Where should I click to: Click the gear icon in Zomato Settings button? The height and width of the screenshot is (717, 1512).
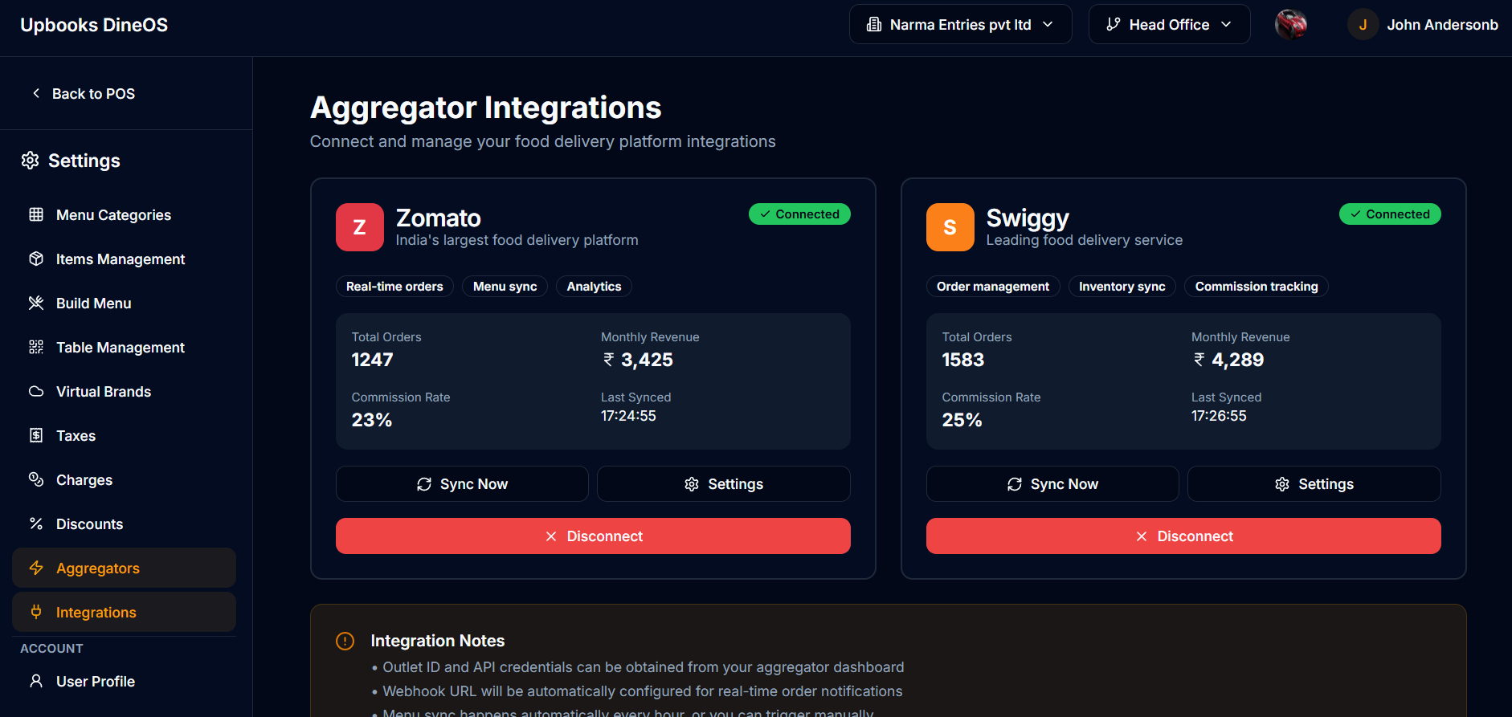tap(692, 484)
